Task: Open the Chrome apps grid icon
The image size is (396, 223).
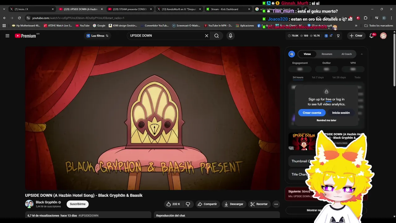Action: pyautogui.click(x=4, y=26)
